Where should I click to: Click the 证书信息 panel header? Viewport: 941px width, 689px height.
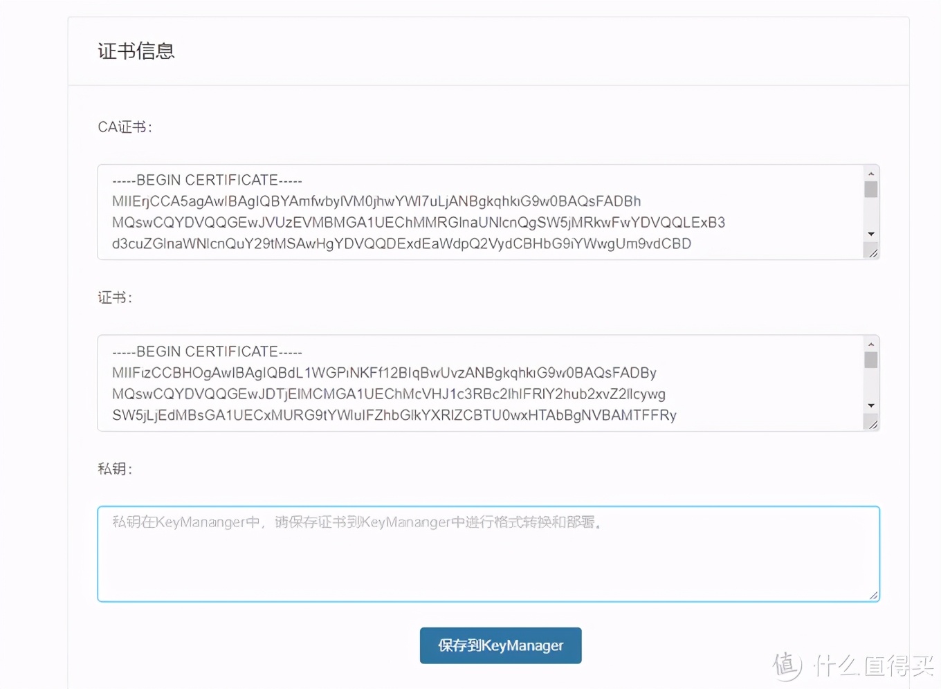(x=136, y=51)
